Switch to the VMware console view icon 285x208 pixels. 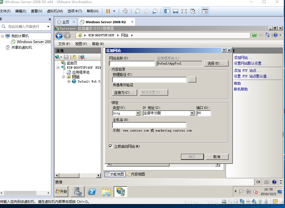click(x=175, y=11)
